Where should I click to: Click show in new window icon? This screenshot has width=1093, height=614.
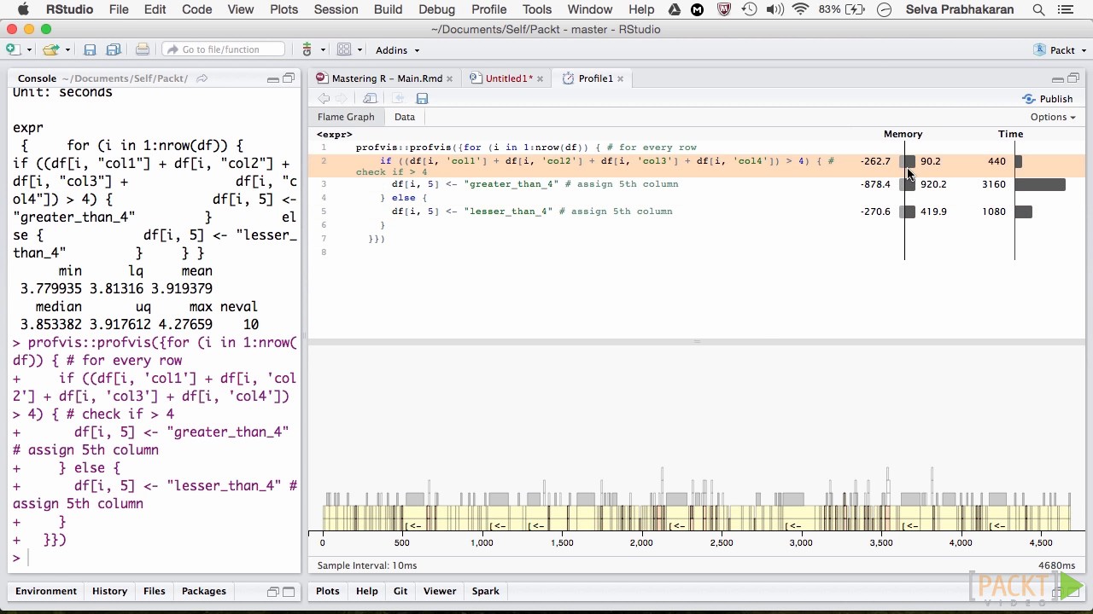370,99
